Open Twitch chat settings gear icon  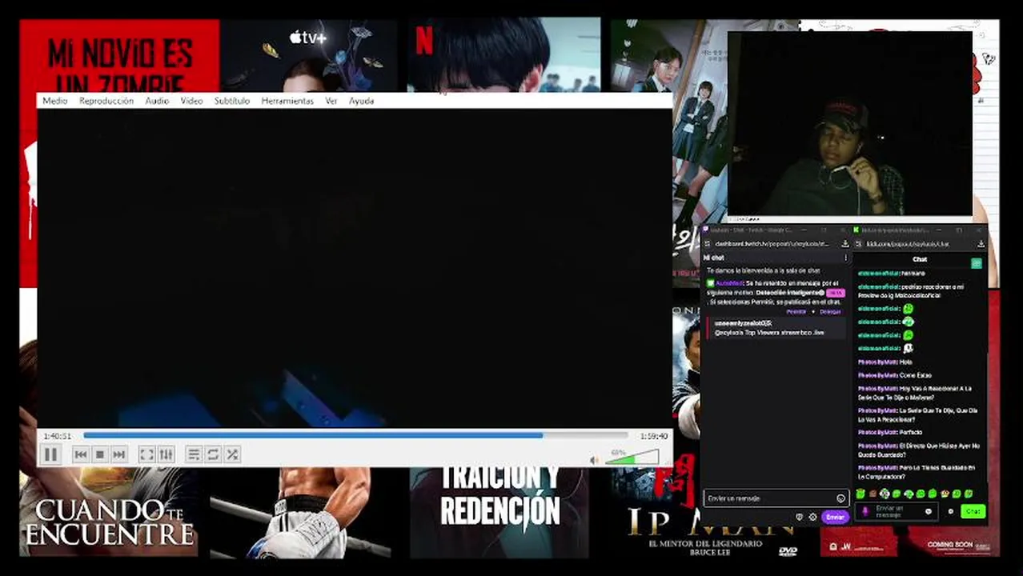pyautogui.click(x=812, y=517)
